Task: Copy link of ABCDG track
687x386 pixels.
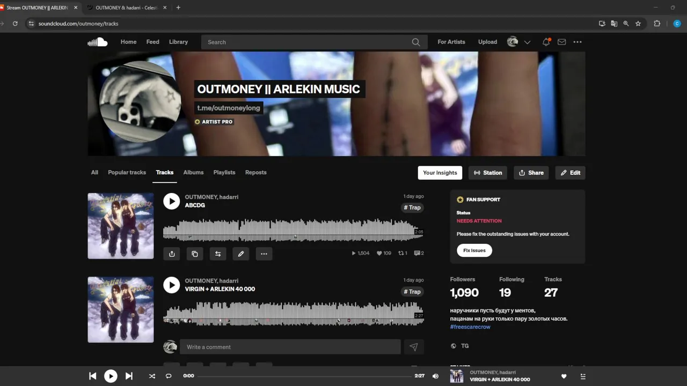Action: [x=195, y=254]
